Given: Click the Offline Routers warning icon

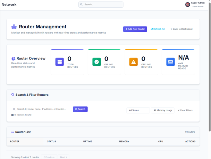Looking at the screenshot, I should 134,62.
